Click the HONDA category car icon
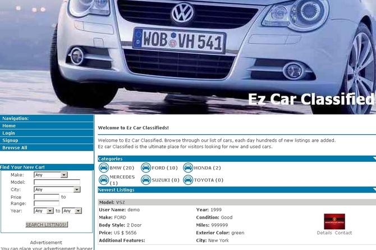 (188, 167)
